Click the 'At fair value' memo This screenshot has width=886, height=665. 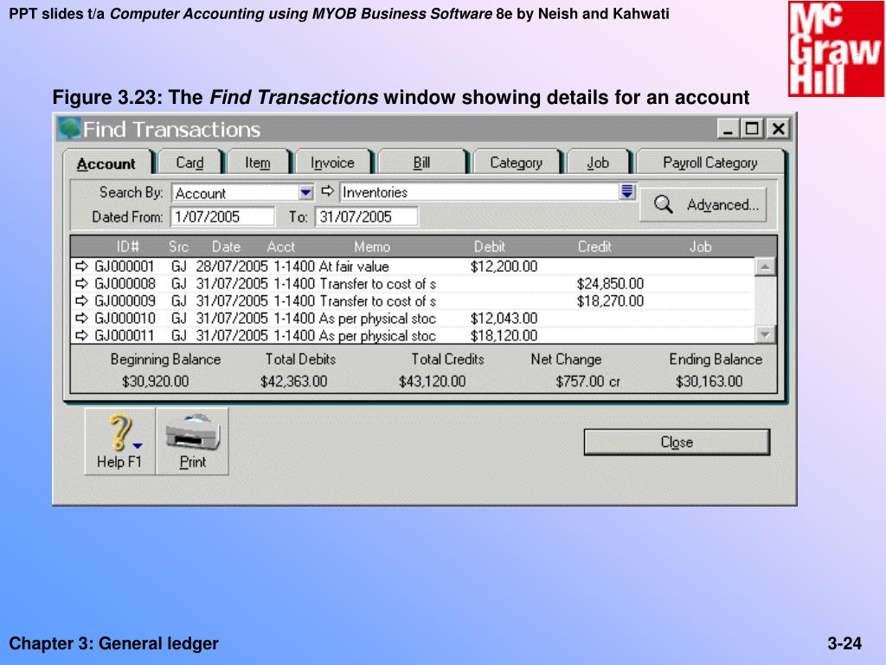(x=354, y=267)
